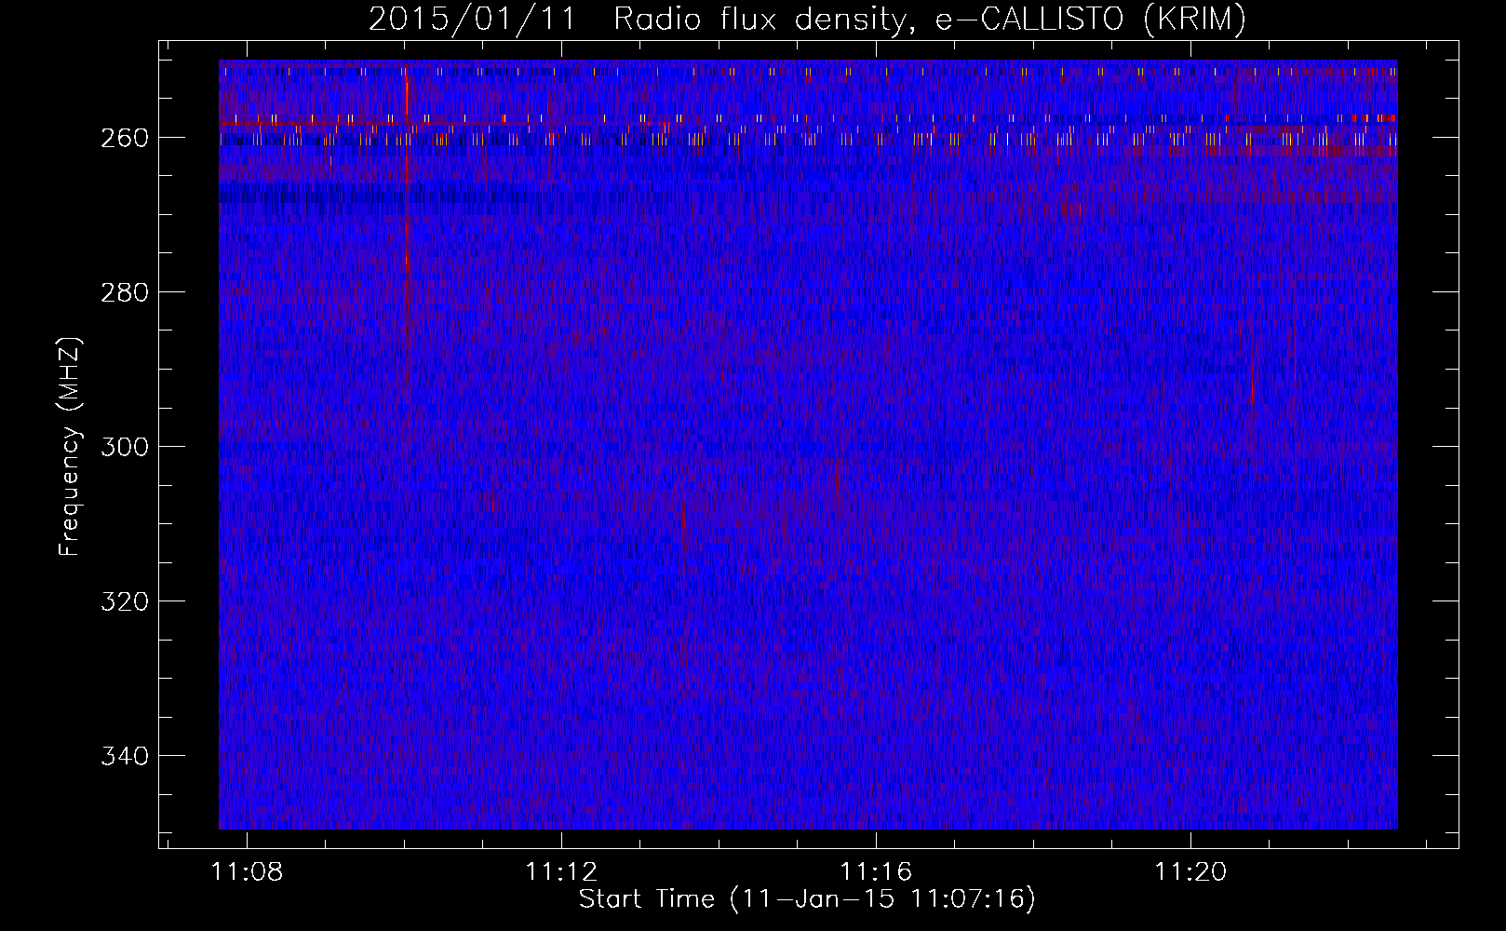The width and height of the screenshot is (1506, 931).
Task: Click the 11:16 time tick label
Action: [x=876, y=872]
